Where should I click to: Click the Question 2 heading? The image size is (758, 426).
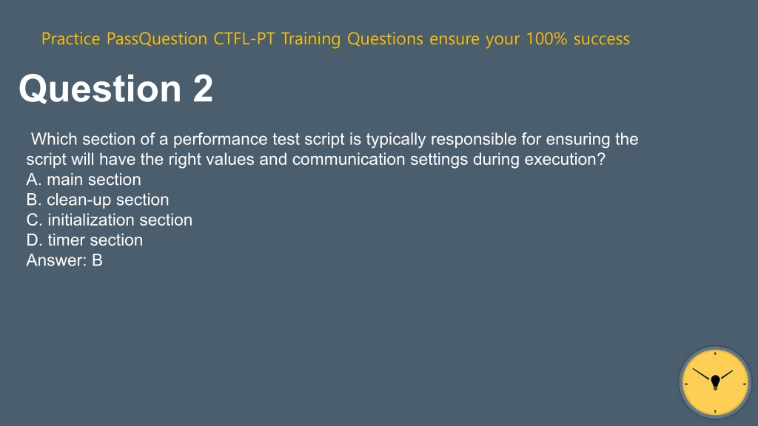click(x=116, y=89)
